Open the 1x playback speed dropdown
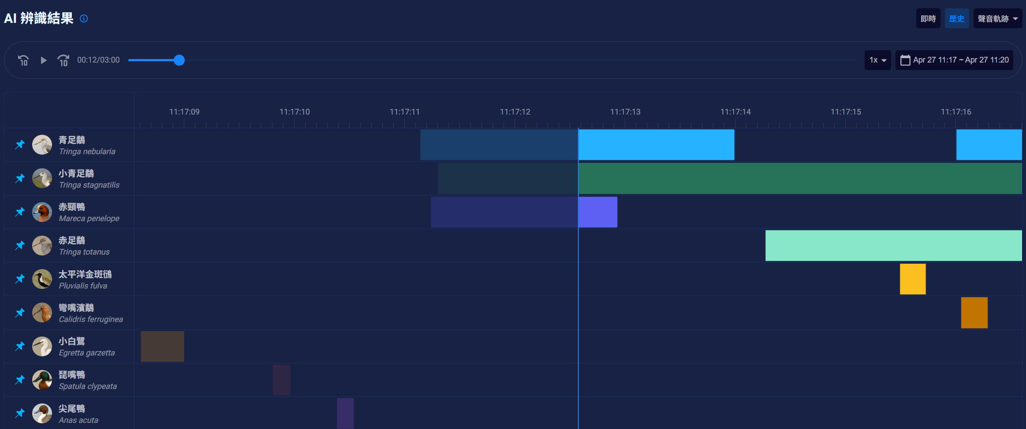 [x=877, y=60]
